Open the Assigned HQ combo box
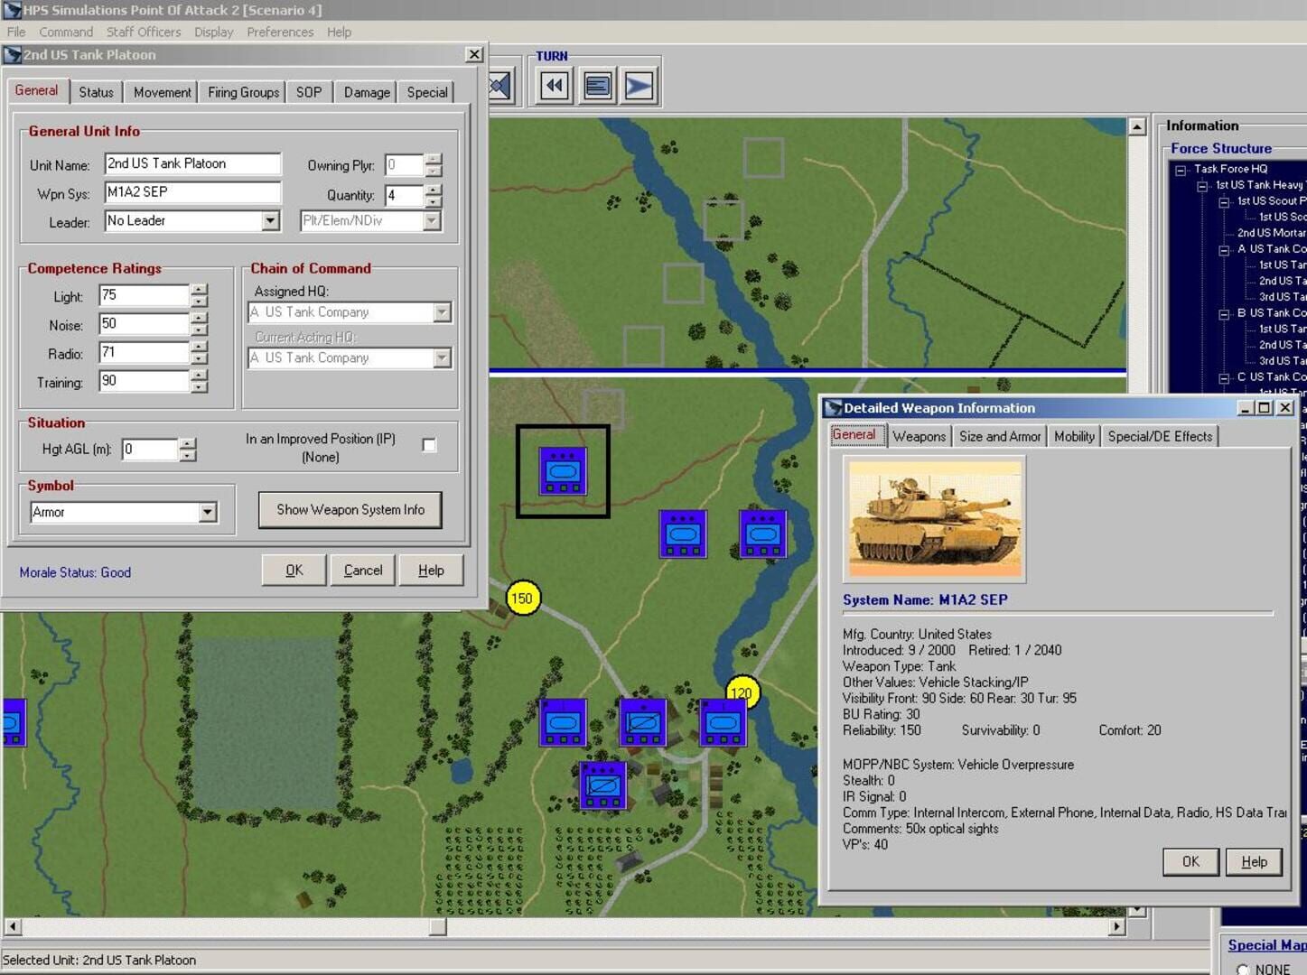This screenshot has height=975, width=1307. coord(440,311)
